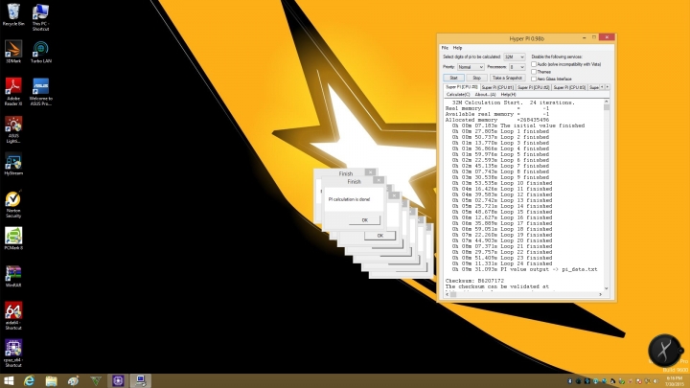Open File Explorer from the taskbar

pos(52,380)
